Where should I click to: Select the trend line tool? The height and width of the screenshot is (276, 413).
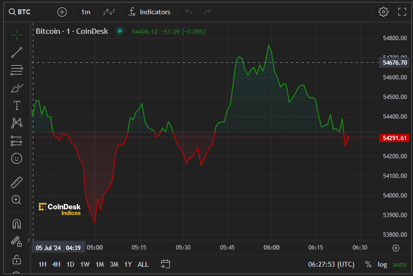17,52
